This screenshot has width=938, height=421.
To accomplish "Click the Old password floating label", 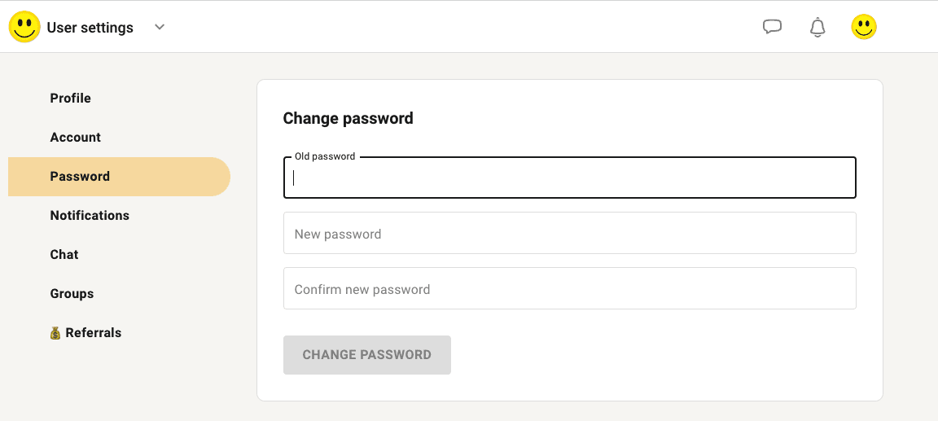I will [325, 156].
